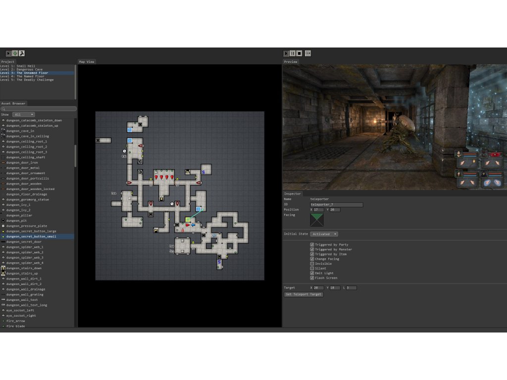Pick dungeon_pressure_plate from the asset list
The width and height of the screenshot is (507, 380).
tap(27, 226)
